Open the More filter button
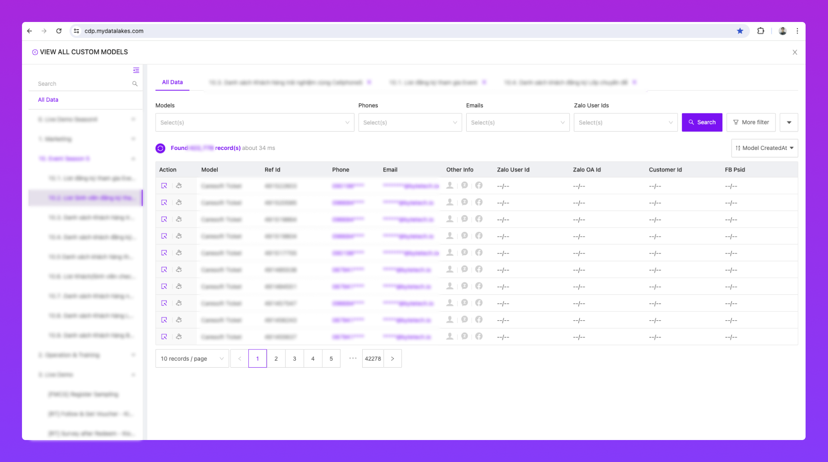Image resolution: width=828 pixels, height=462 pixels. click(751, 122)
